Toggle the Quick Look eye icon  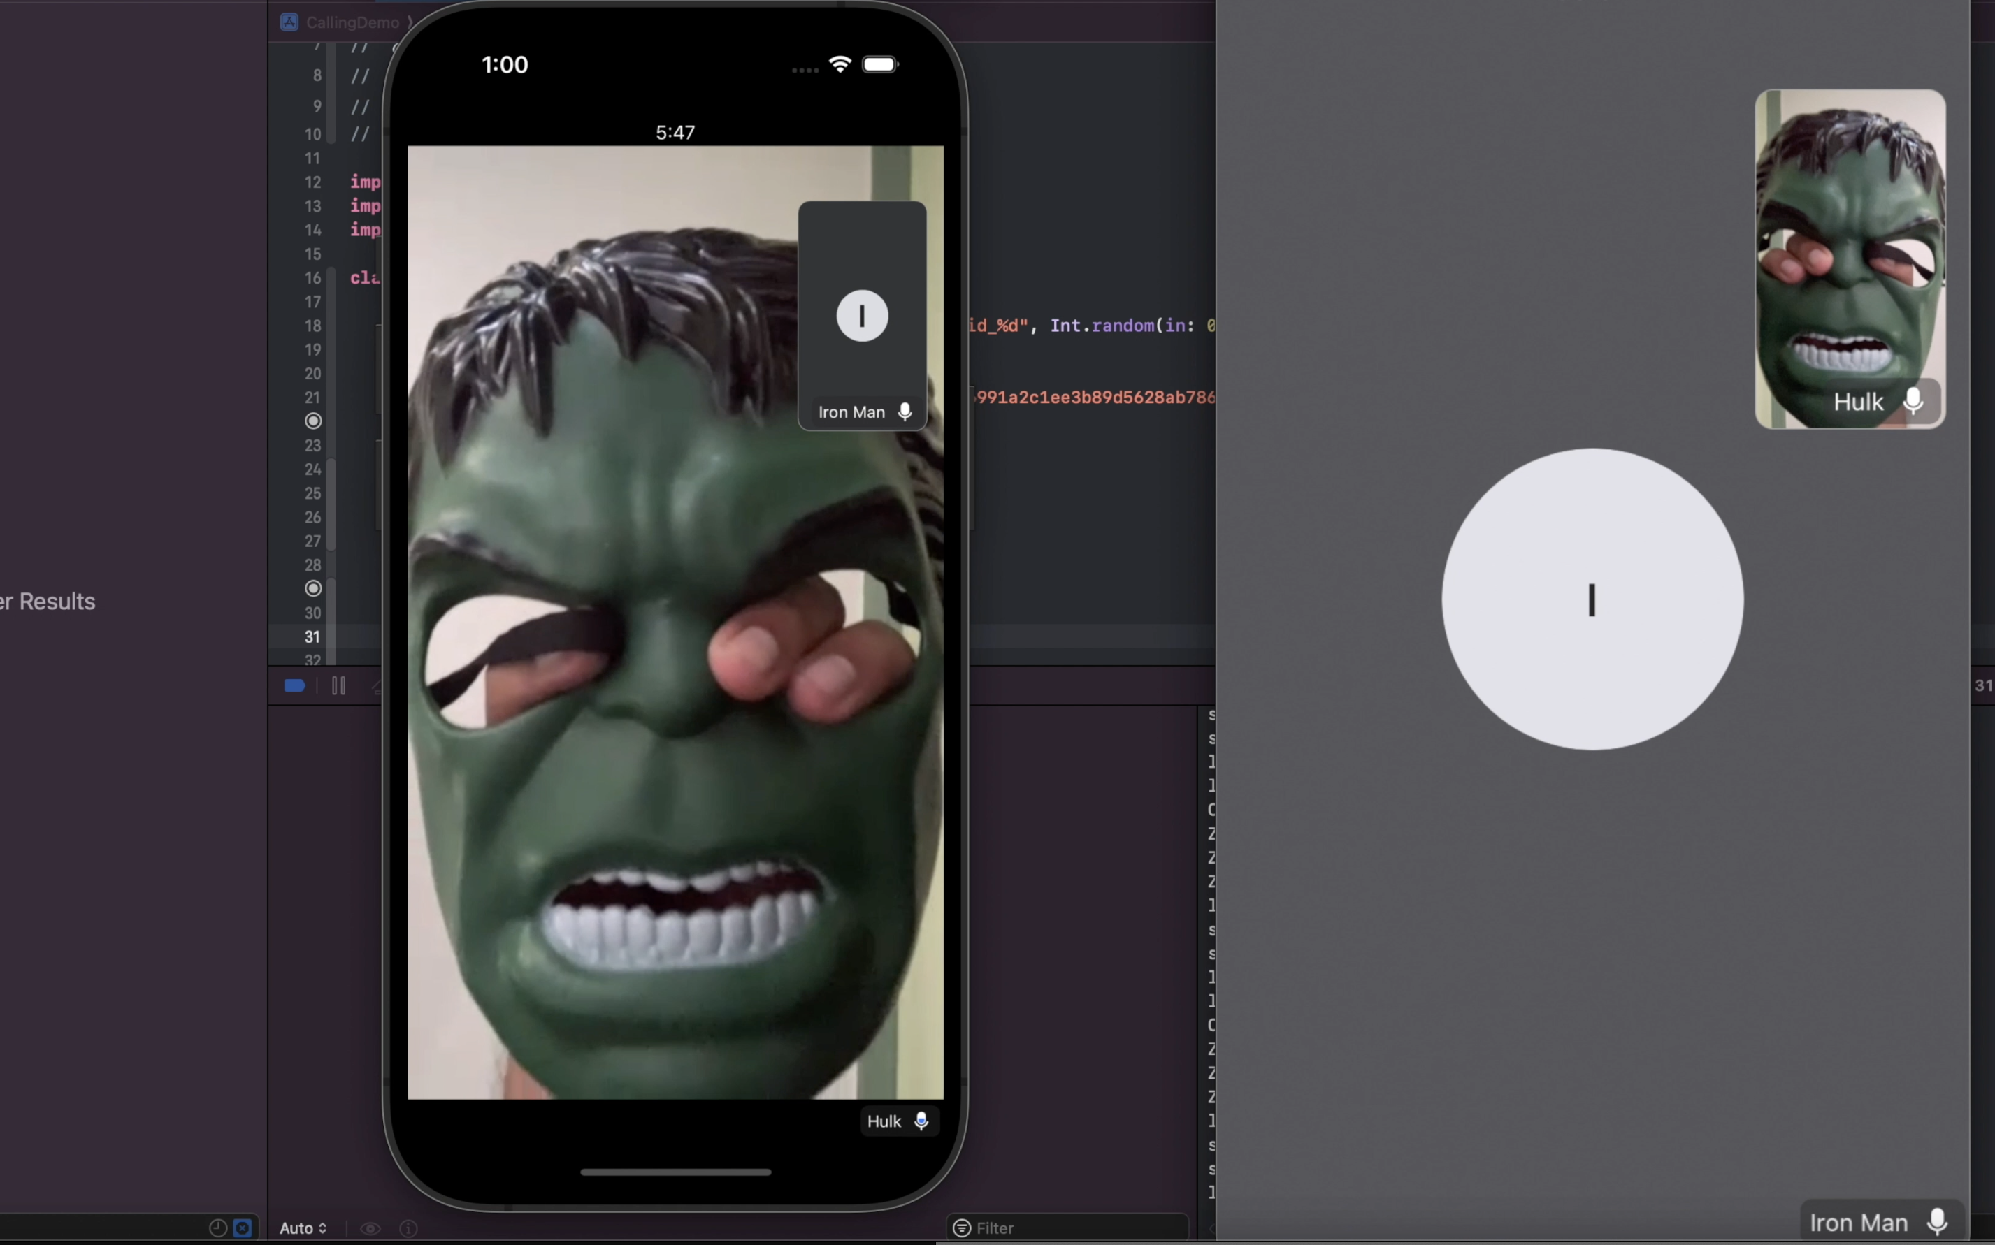370,1228
